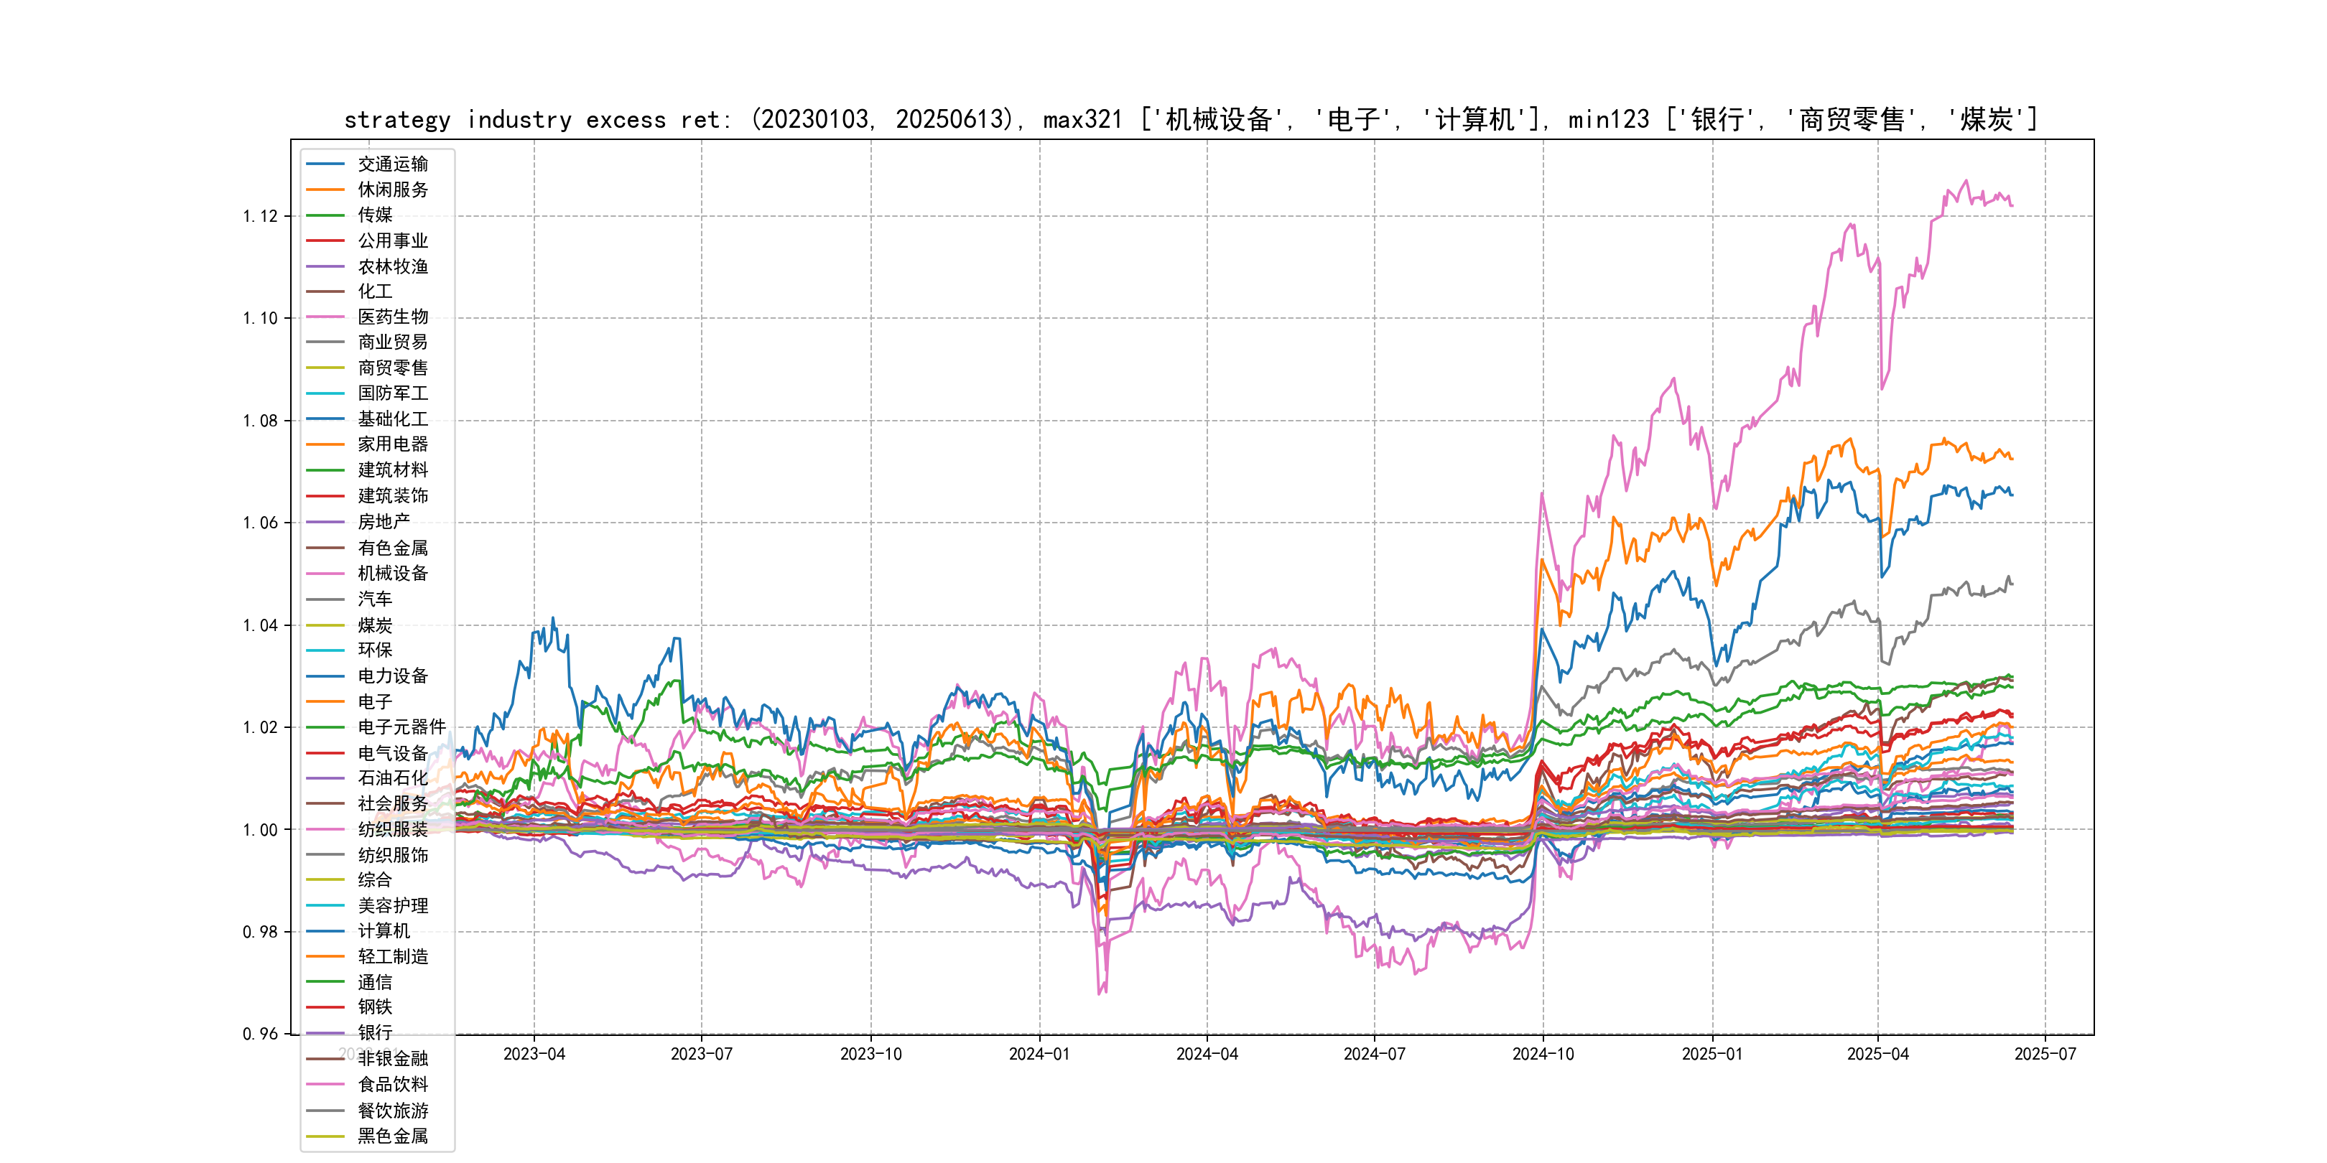The width and height of the screenshot is (2327, 1163).
Task: Click the 0.98 y-axis tick label
Action: pyautogui.click(x=260, y=932)
